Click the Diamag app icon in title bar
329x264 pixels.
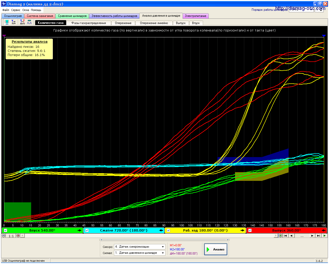point(4,4)
